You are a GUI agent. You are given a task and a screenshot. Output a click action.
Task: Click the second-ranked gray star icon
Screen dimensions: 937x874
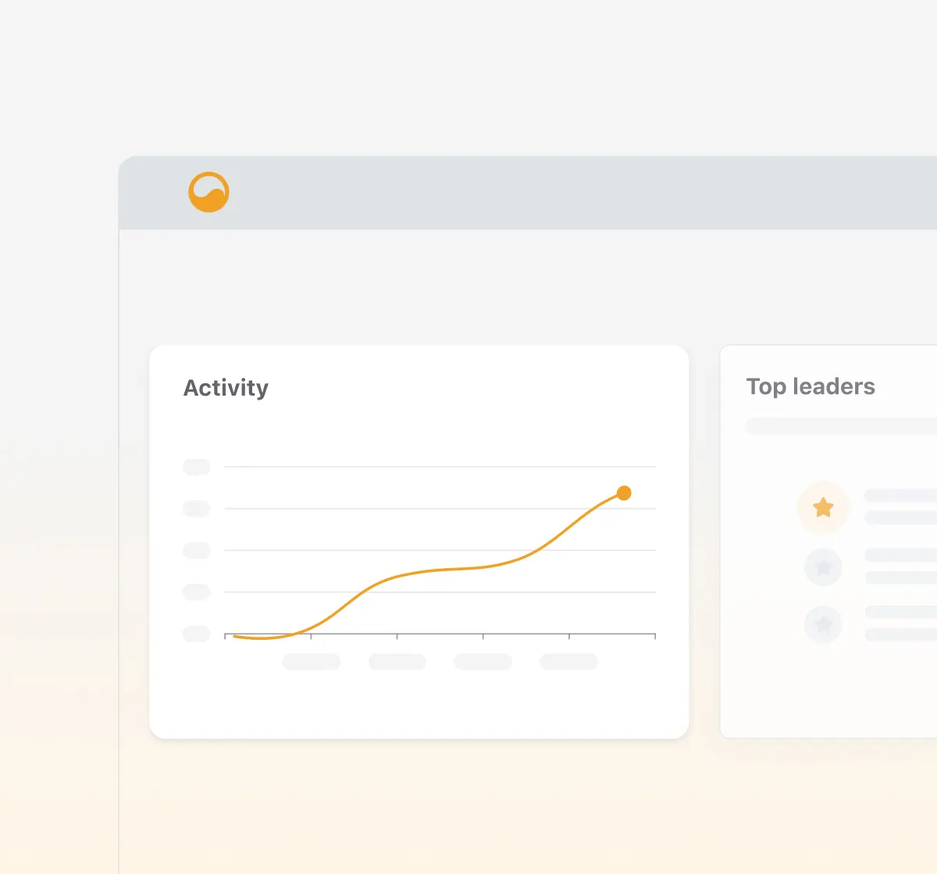click(823, 567)
